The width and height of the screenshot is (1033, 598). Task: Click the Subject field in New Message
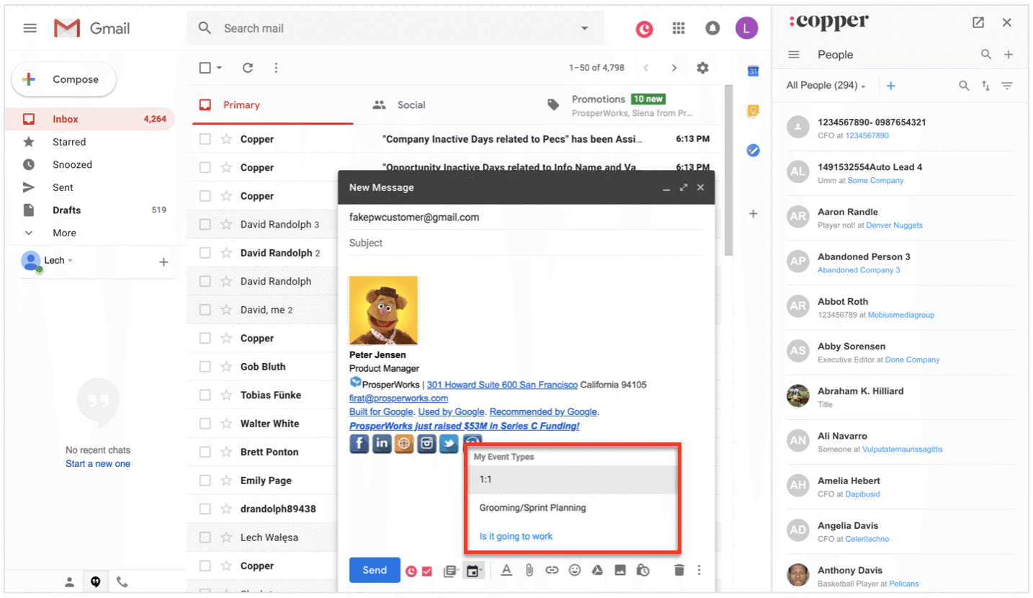click(x=526, y=243)
